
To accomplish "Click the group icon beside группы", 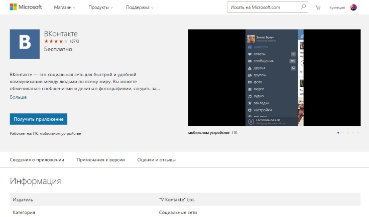I will point(250,75).
